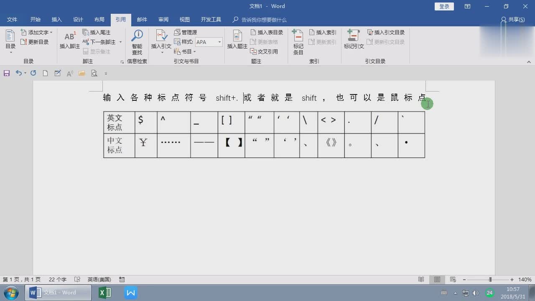Switch to the 布局 Layout tab
535x301 pixels.
(x=99, y=20)
